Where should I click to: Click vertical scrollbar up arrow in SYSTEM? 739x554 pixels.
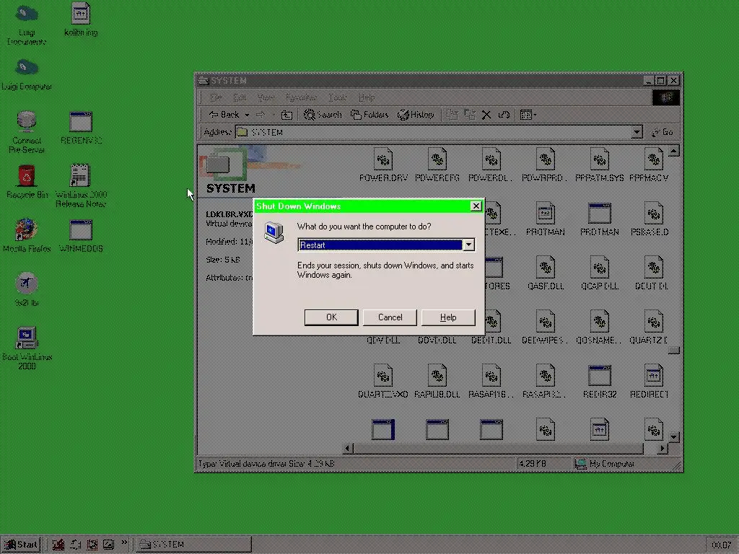coord(673,151)
